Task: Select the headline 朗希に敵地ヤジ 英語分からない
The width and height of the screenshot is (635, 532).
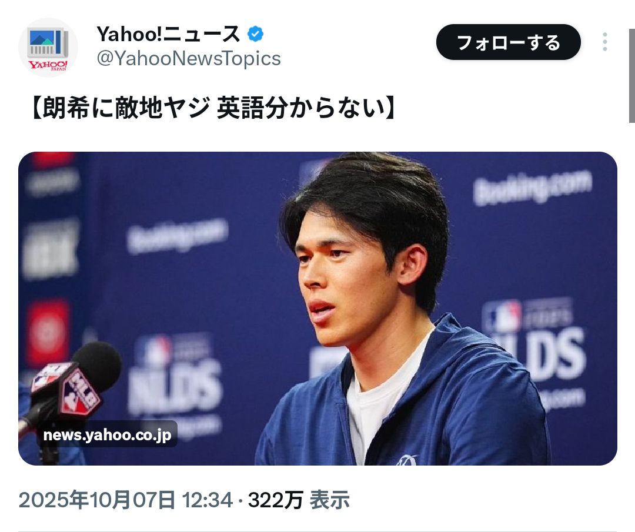Action: coord(213,108)
